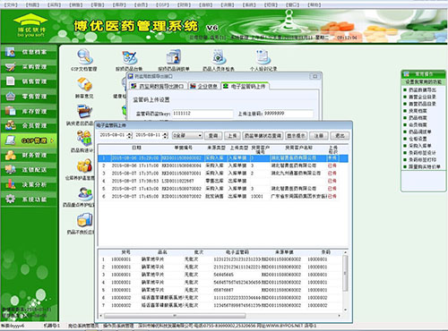Click the 退出 button
448x331 pixels.
pos(340,136)
